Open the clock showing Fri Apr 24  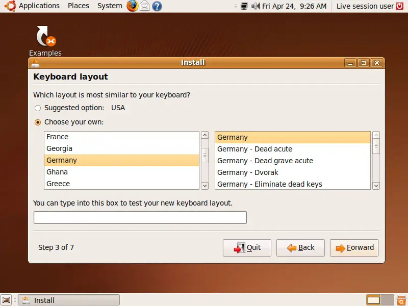click(294, 6)
